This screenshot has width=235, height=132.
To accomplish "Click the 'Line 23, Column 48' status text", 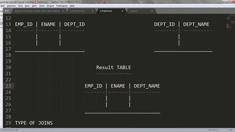I will 9,130.
